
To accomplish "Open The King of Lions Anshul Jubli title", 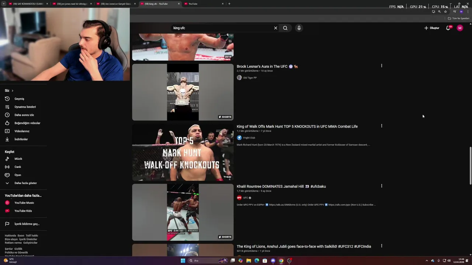I will [304, 247].
